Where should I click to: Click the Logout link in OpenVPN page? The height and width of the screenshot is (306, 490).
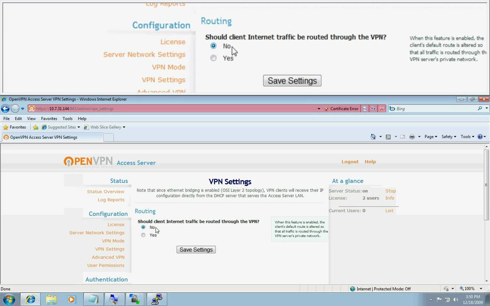point(350,162)
